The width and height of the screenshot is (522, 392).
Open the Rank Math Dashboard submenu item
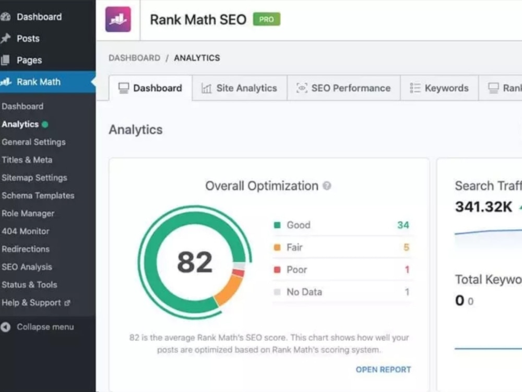coord(22,106)
